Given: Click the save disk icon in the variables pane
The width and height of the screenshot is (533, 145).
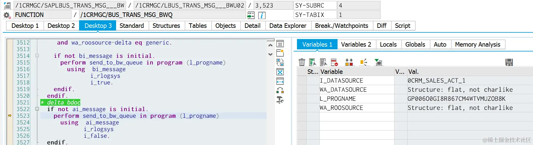Looking at the screenshot, I should (509, 62).
